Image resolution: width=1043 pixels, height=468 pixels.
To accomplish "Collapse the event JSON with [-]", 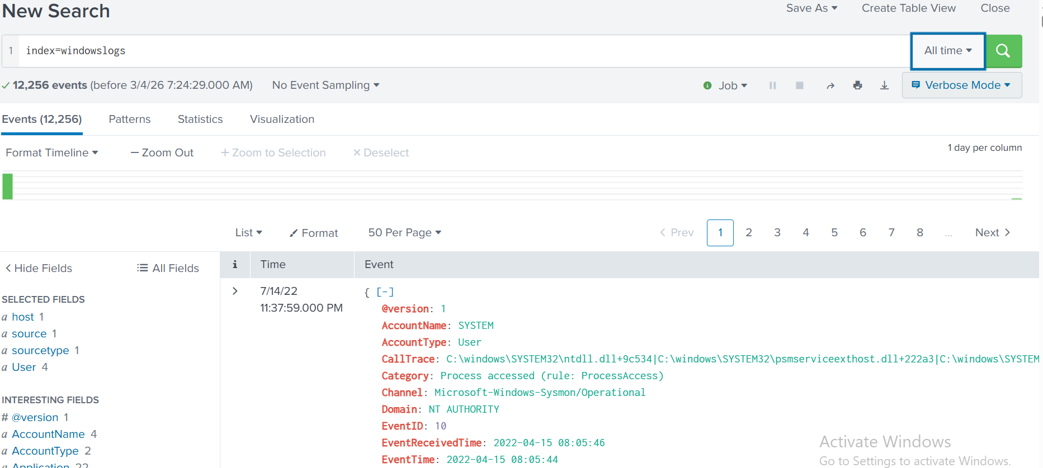I will [385, 292].
